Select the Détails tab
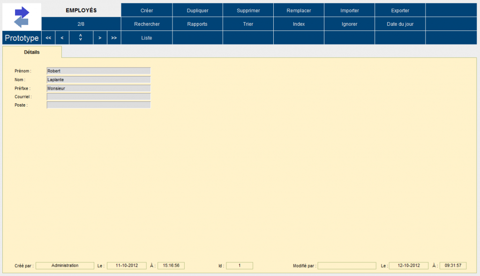The height and width of the screenshot is (276, 480). (x=32, y=52)
